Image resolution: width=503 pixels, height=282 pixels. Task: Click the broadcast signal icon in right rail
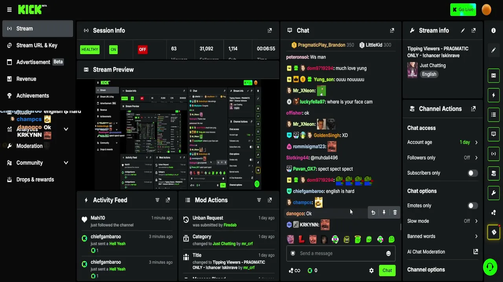(x=494, y=154)
